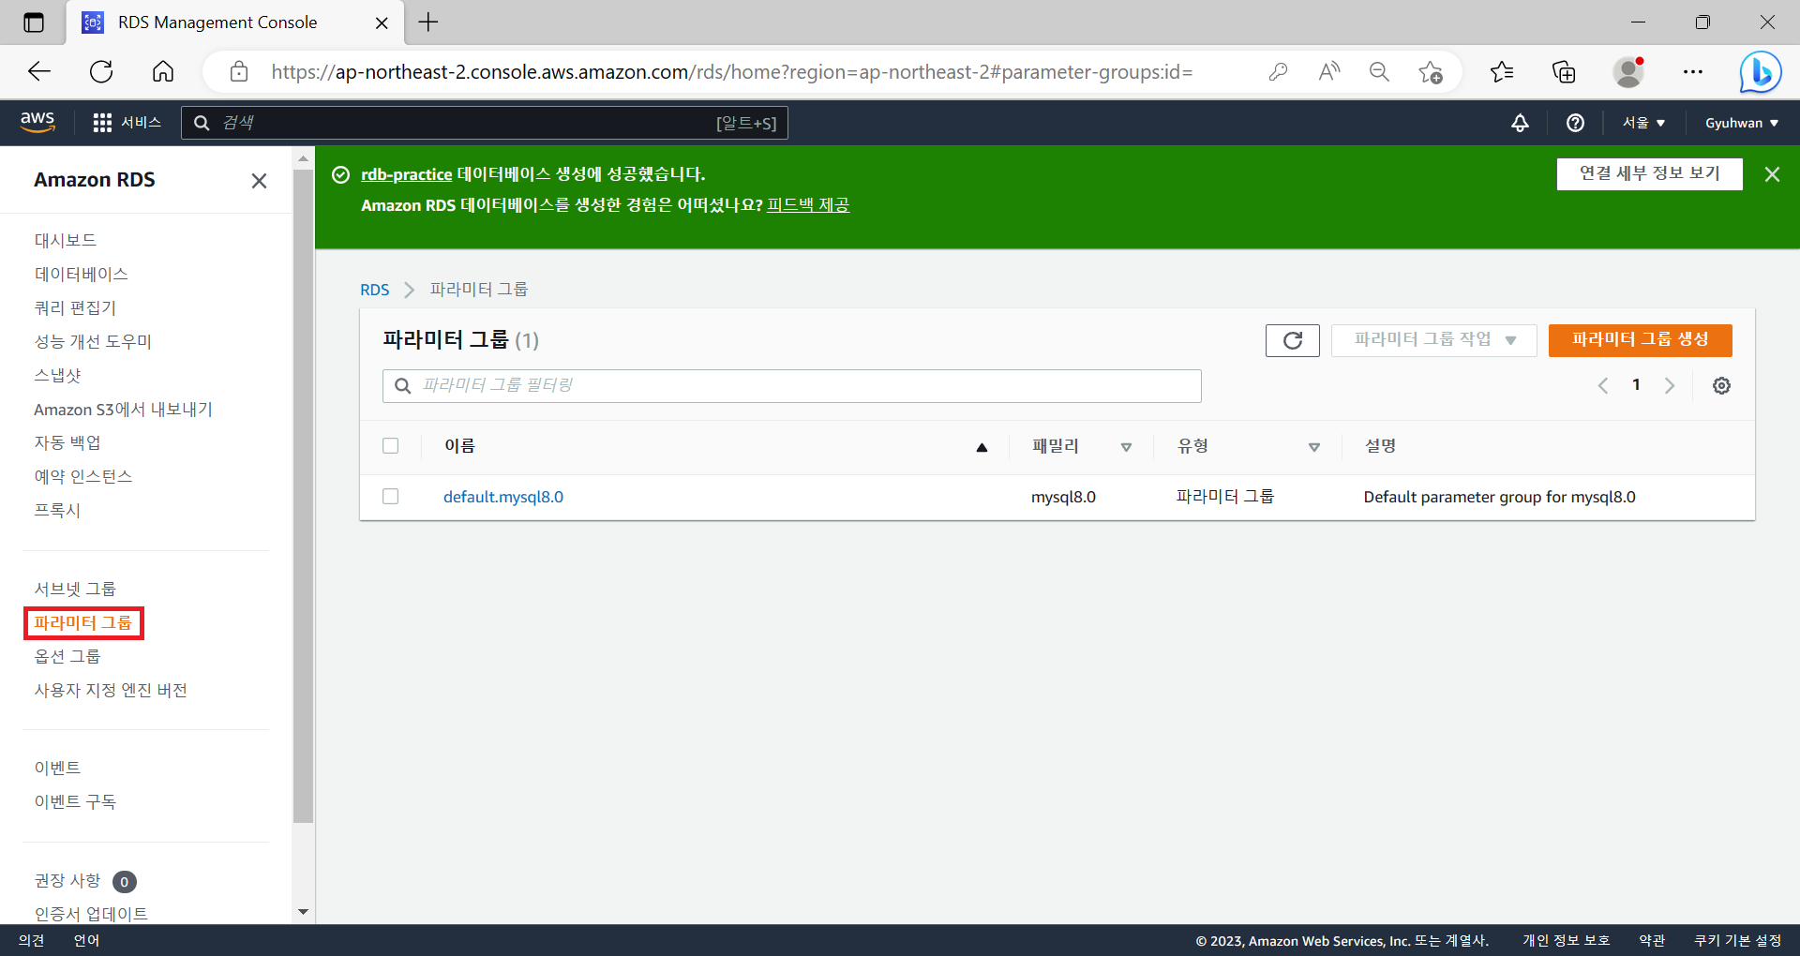This screenshot has width=1800, height=956.
Task: Open a new browser tab
Action: click(x=428, y=22)
